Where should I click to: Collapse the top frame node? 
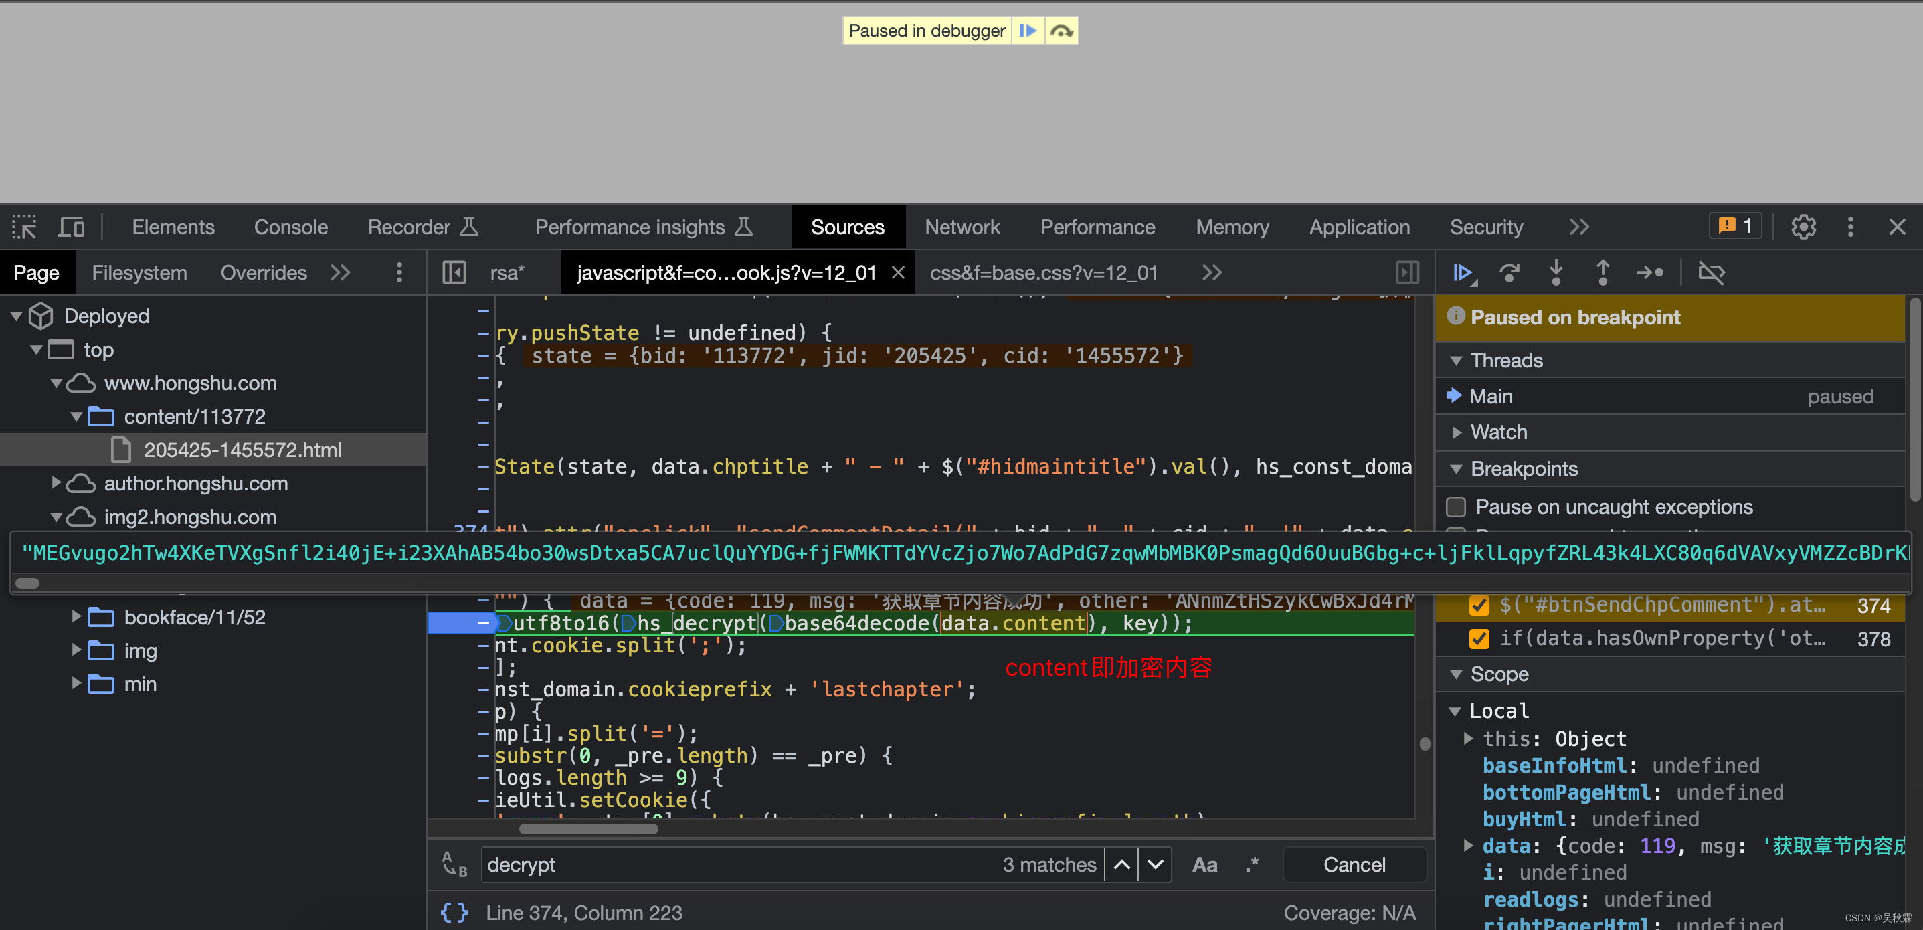(36, 349)
